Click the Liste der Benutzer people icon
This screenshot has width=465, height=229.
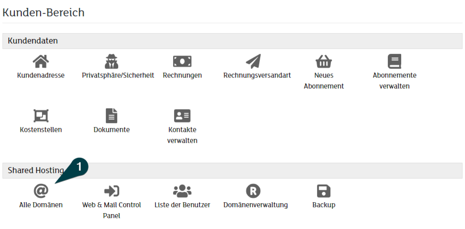tap(182, 191)
